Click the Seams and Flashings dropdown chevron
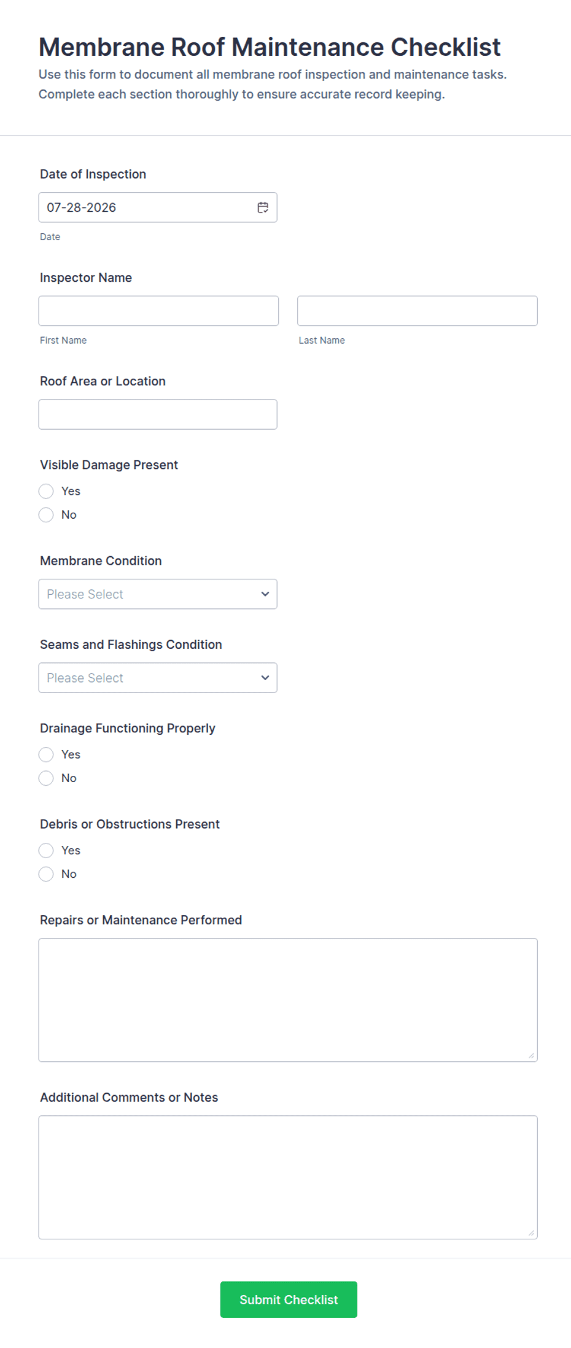This screenshot has height=1348, width=571. tap(265, 678)
